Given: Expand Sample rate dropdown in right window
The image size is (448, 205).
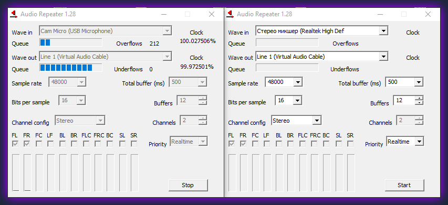Looking at the screenshot, I should pyautogui.click(x=298, y=82).
